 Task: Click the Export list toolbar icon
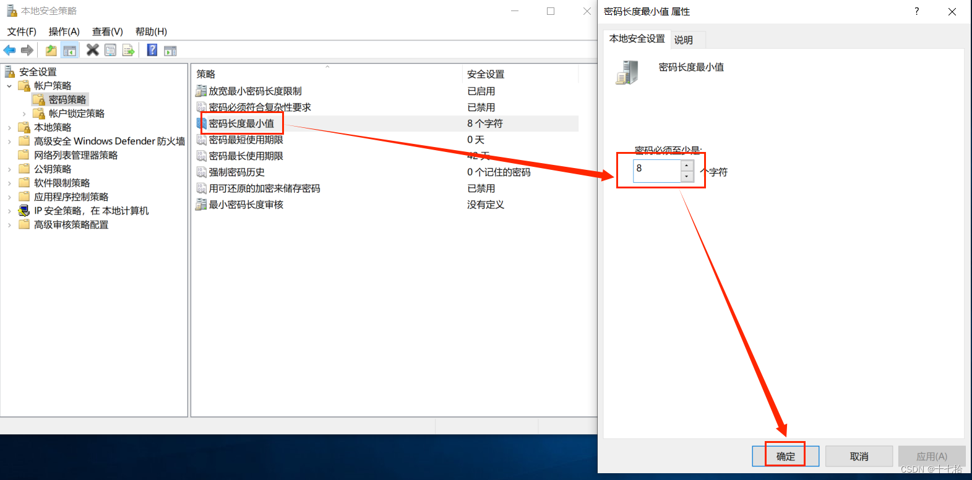click(128, 51)
